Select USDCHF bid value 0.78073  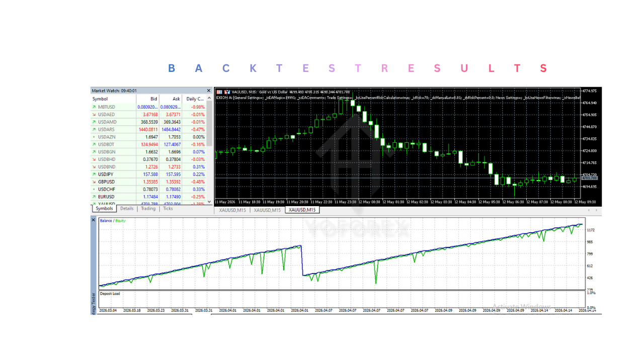[150, 189]
